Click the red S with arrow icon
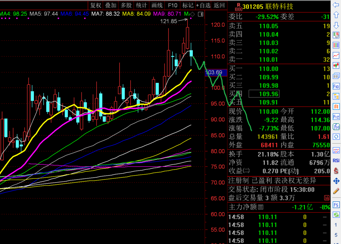The image size is (341, 244). point(336,171)
